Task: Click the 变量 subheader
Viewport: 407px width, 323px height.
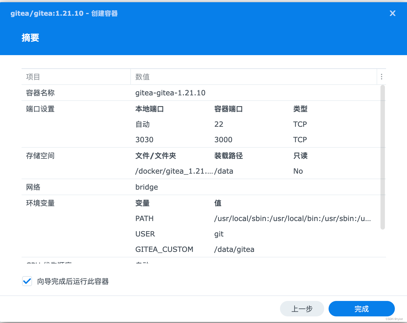Action: 142,203
